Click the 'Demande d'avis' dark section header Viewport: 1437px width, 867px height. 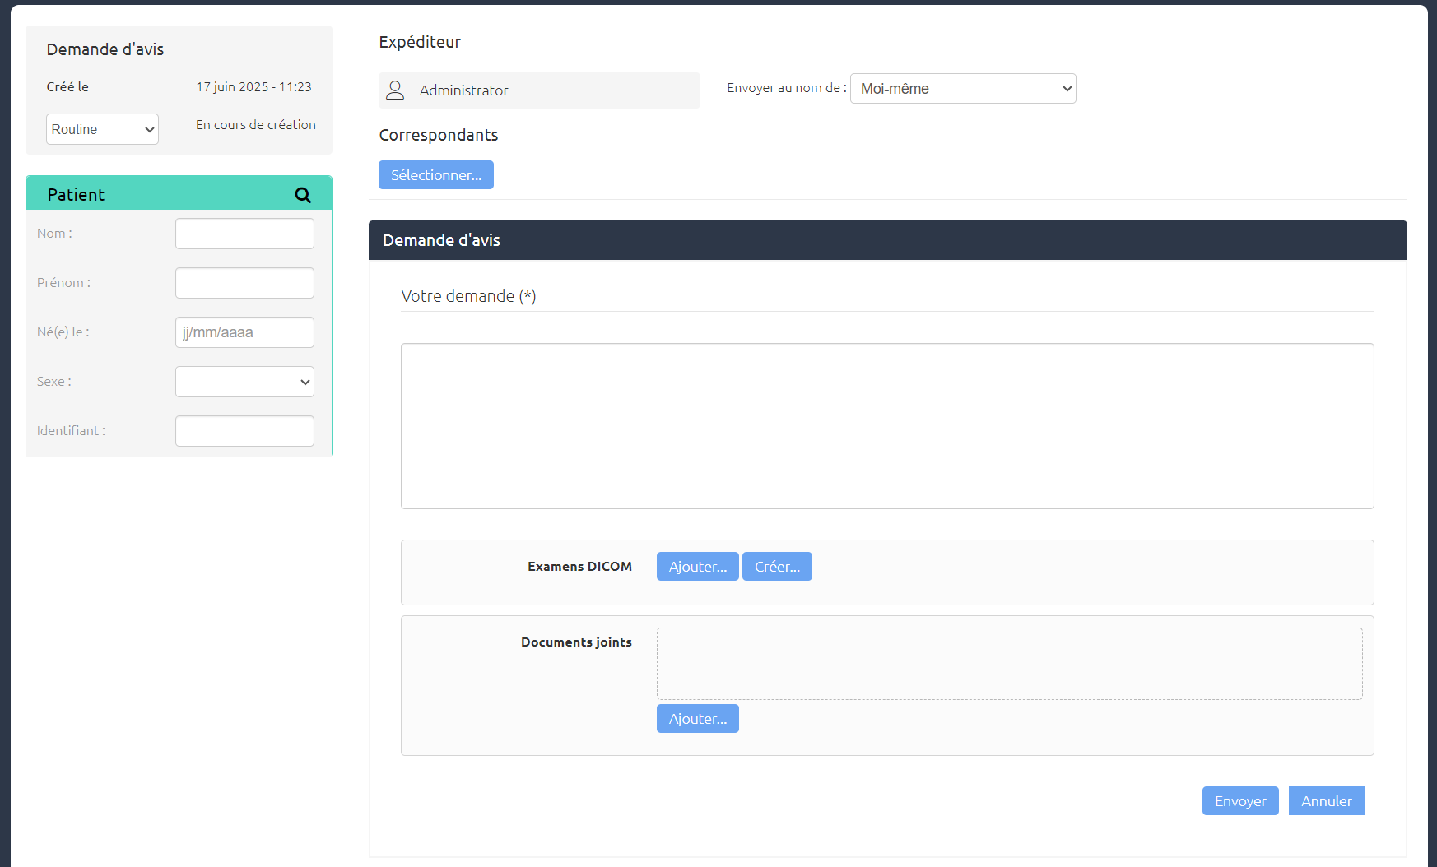click(x=888, y=240)
